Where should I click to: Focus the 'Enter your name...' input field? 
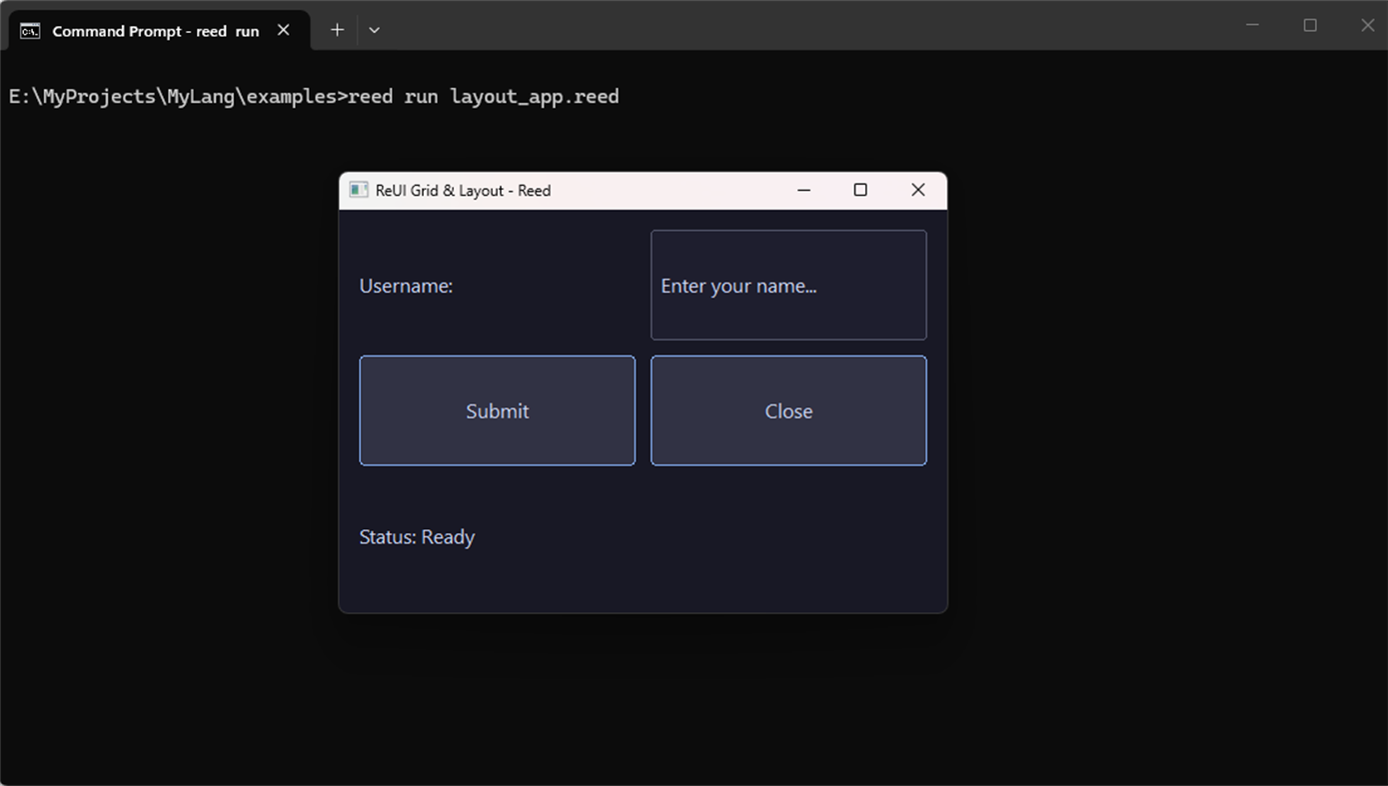pos(788,286)
